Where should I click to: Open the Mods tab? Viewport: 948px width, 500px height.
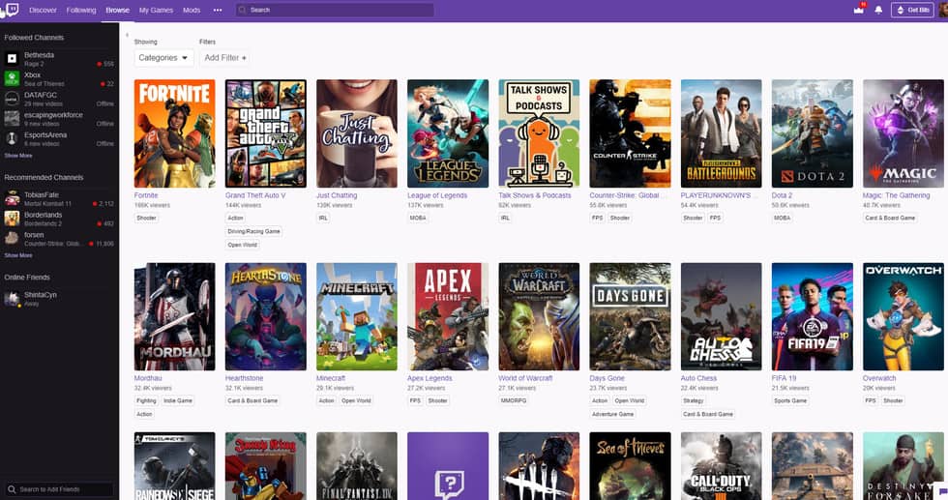point(192,10)
